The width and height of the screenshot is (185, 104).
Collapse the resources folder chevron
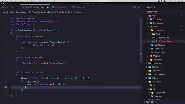pos(147,81)
